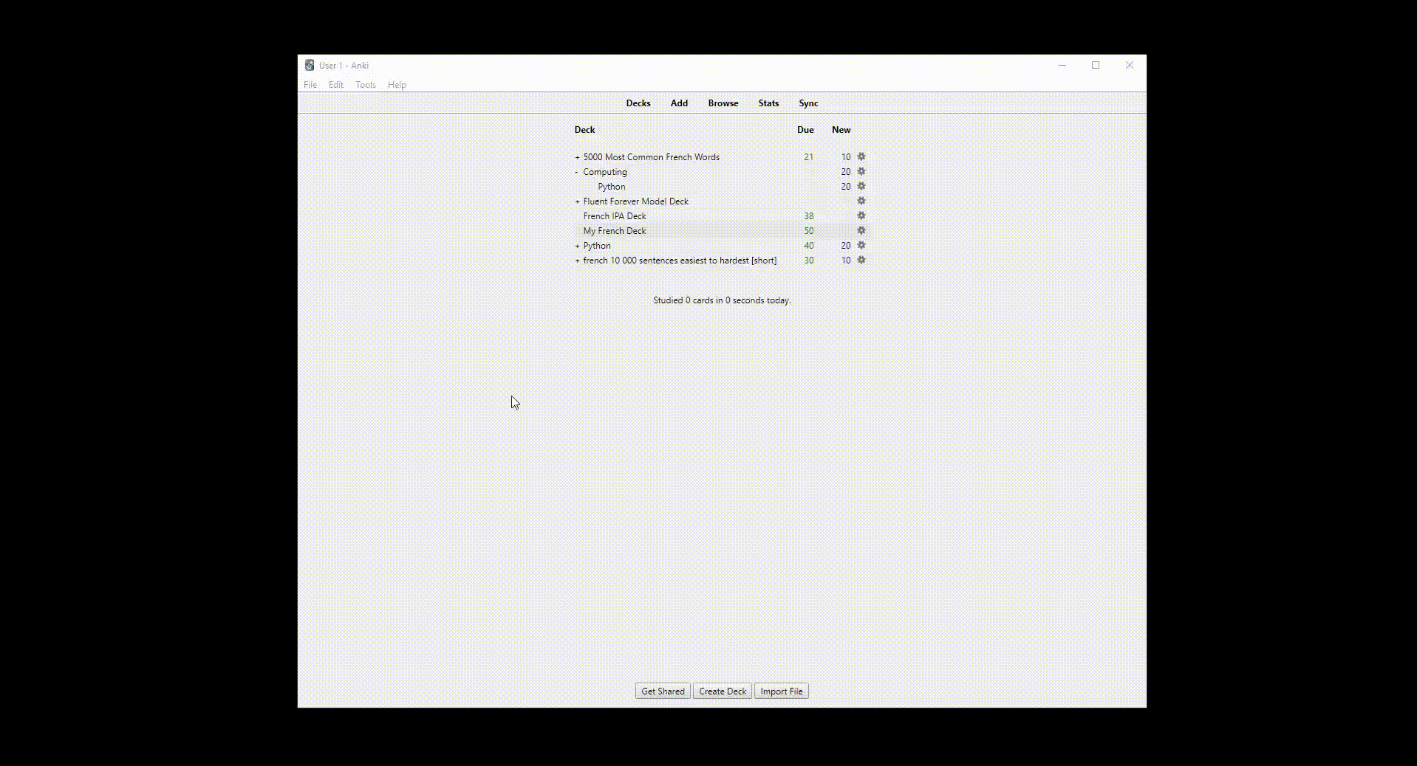Open the File menu
The image size is (1417, 766).
[310, 85]
